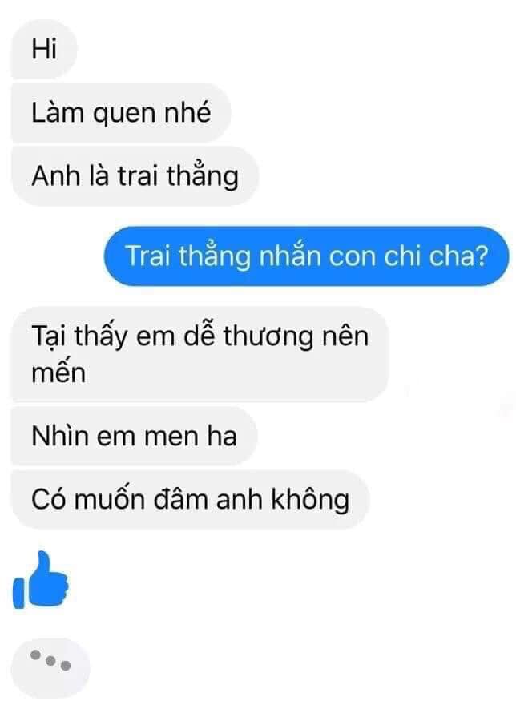Tap the three-dot typing indicator bubble

[50, 667]
